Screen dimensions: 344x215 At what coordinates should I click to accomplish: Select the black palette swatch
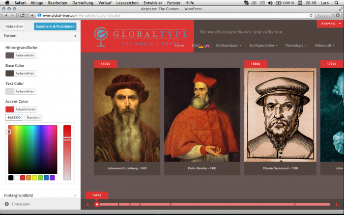tap(11, 178)
